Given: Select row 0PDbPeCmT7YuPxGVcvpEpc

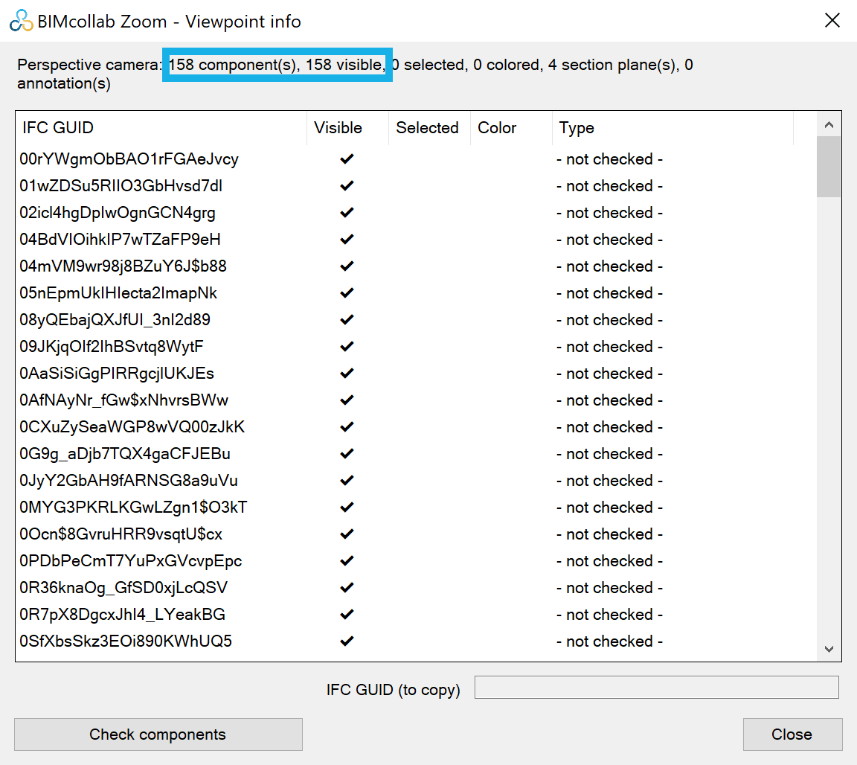Looking at the screenshot, I should [415, 561].
